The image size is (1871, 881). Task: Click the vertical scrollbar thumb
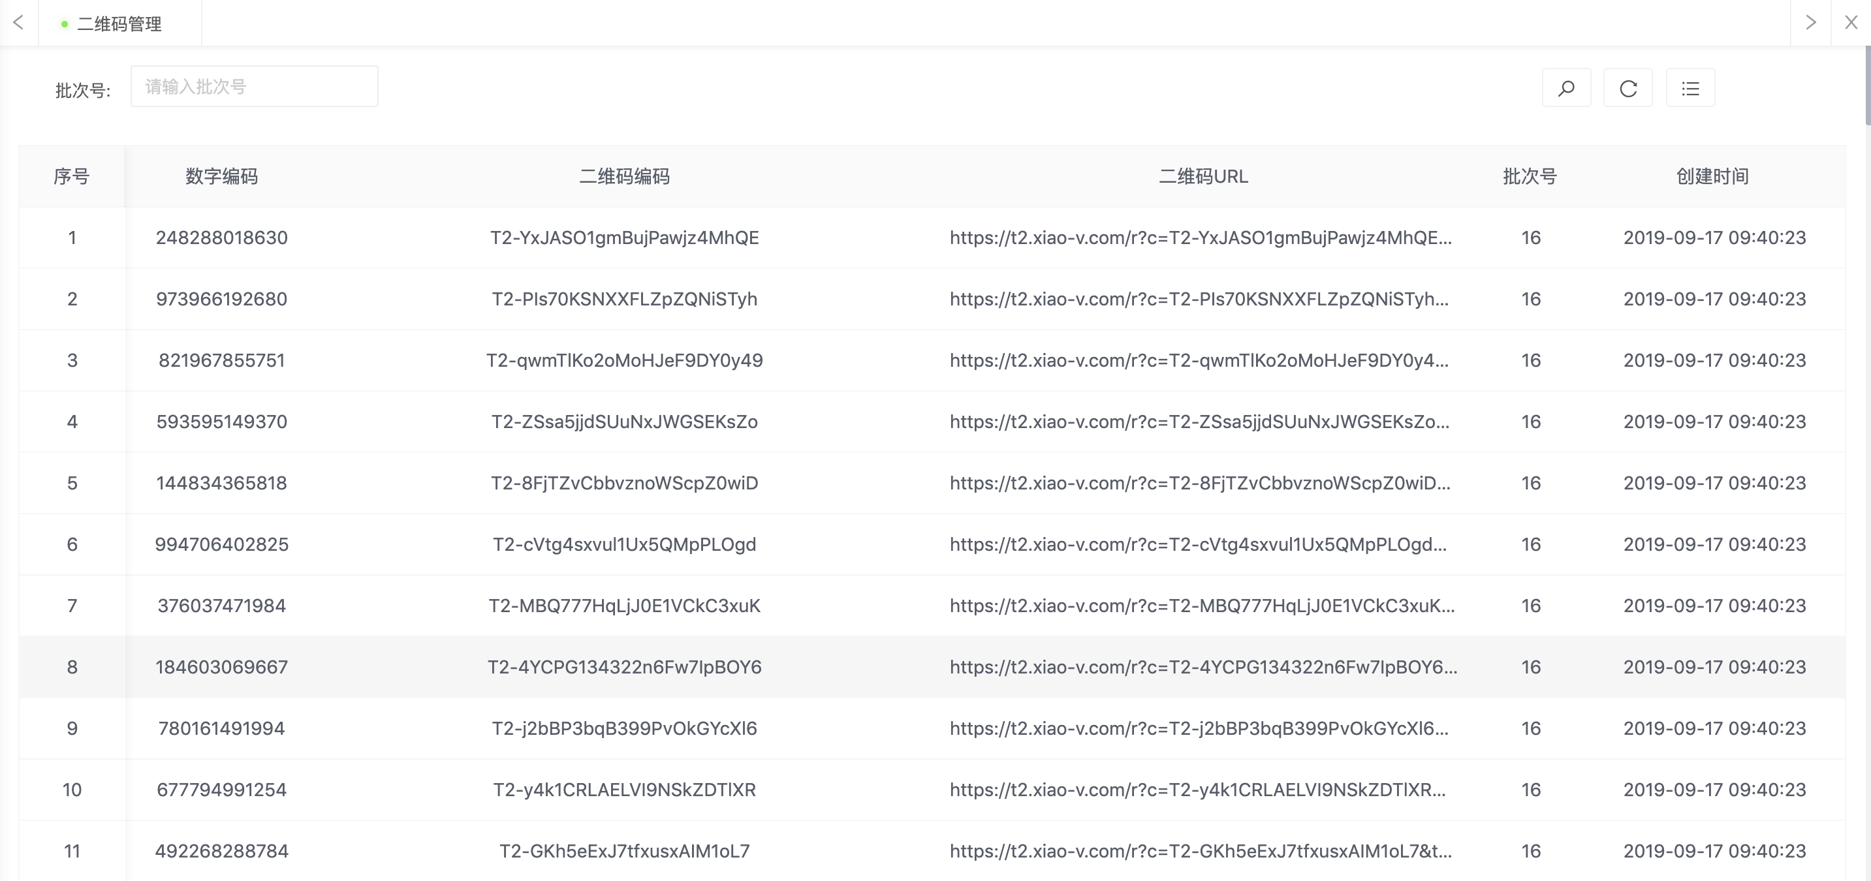point(1867,85)
